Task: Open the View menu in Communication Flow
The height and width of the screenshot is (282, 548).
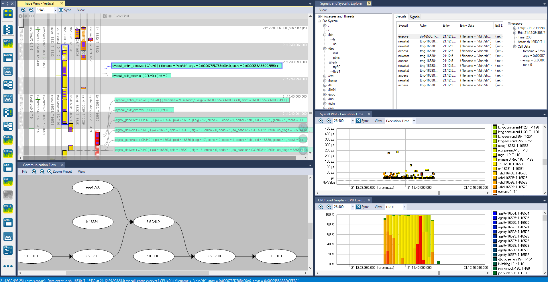Action: click(x=81, y=171)
